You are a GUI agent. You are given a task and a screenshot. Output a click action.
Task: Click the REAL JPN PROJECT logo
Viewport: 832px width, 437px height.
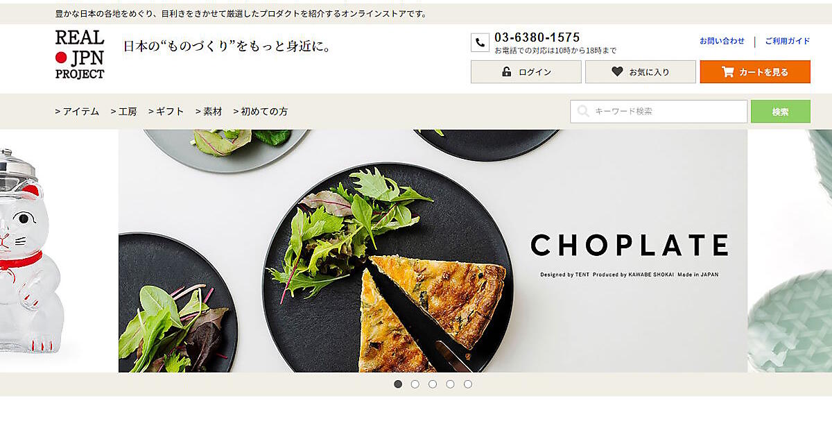click(x=80, y=55)
